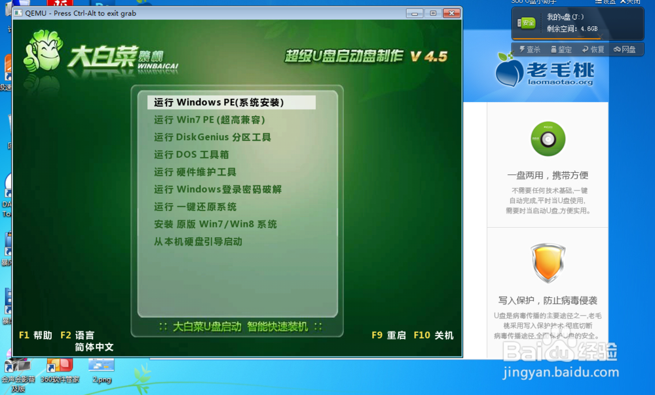655x395 pixels.
Task: Click the orange disk space usage bar
Action: pos(557,38)
